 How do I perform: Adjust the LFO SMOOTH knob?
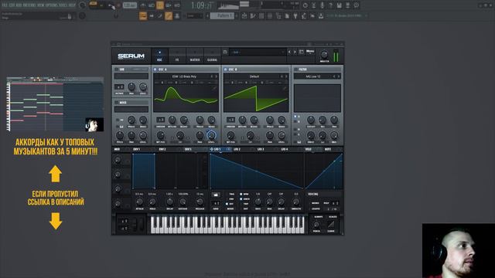(x=295, y=202)
